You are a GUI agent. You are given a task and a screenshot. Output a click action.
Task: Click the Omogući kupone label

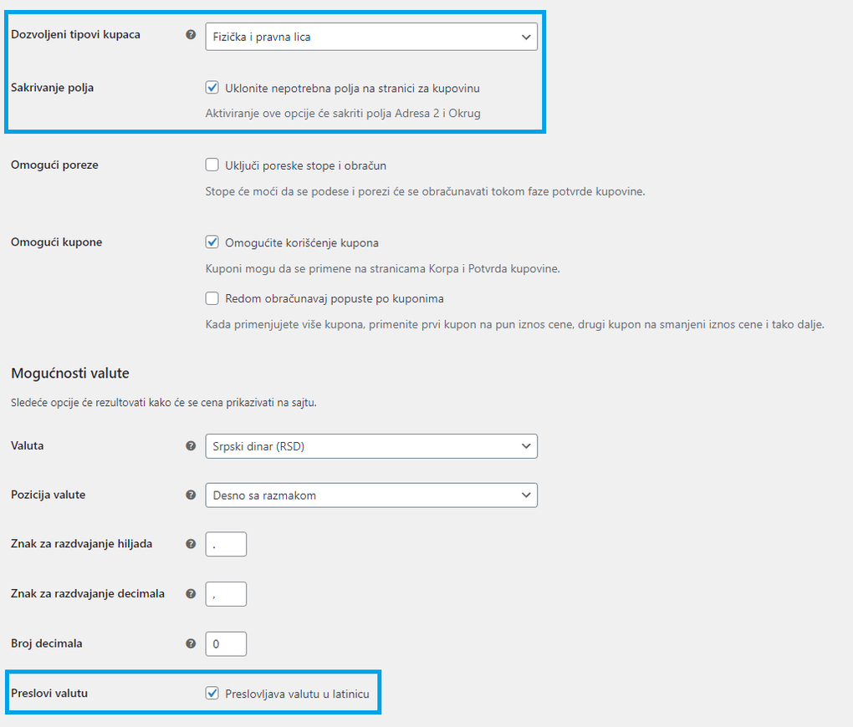(x=56, y=242)
